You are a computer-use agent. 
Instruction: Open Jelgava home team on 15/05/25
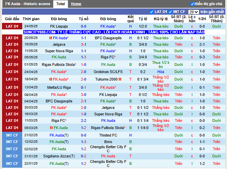coord(59,44)
